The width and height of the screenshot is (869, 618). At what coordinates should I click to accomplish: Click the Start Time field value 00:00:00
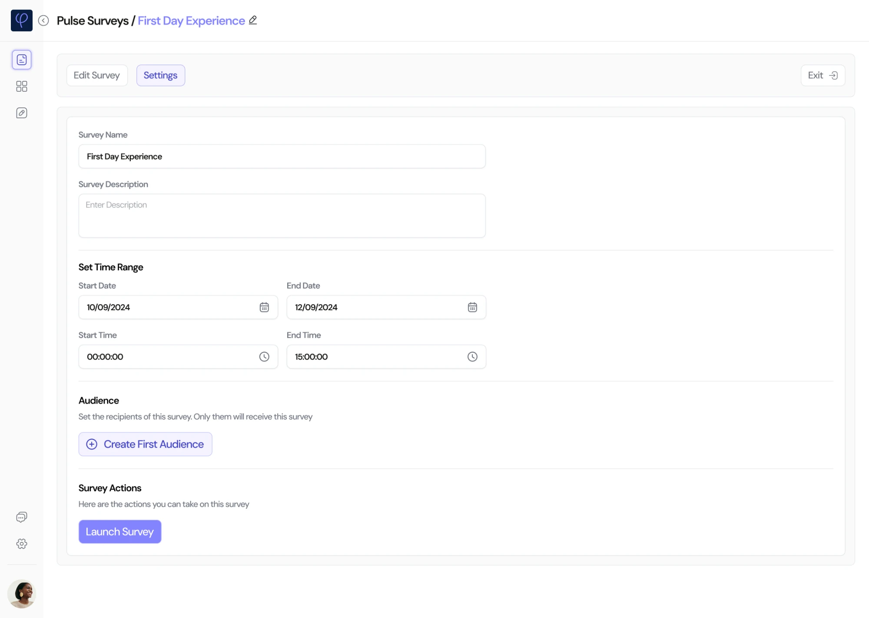coord(105,357)
